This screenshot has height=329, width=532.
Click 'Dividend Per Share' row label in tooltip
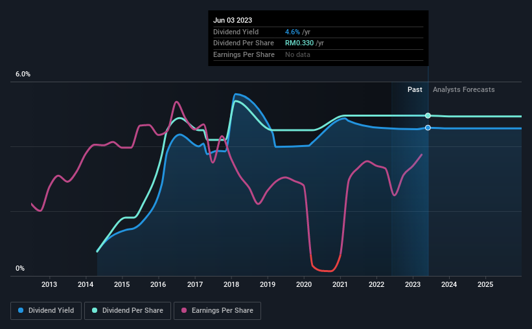click(x=243, y=43)
